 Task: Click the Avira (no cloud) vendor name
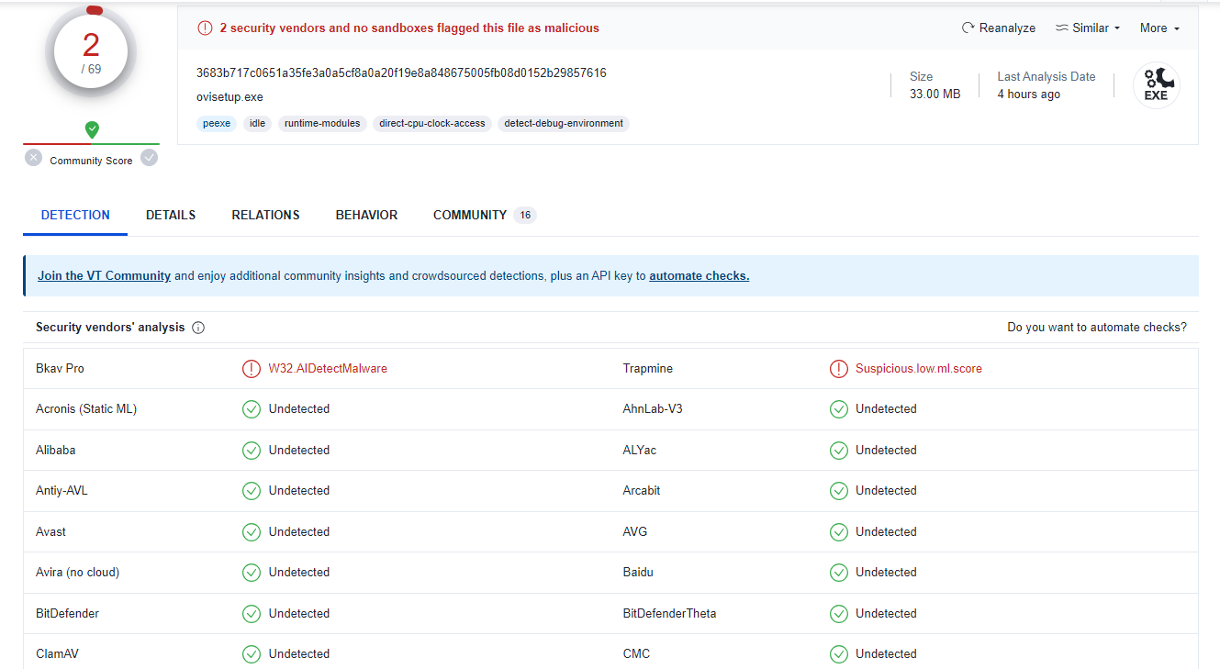[x=78, y=573]
